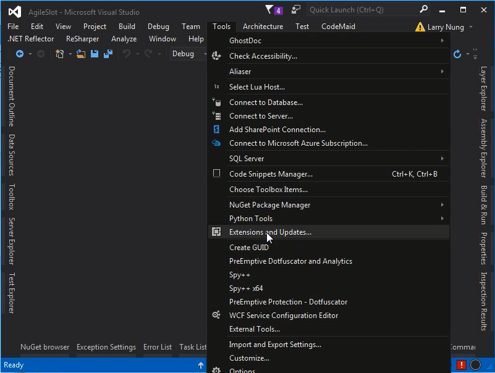Open the New Project dropdown arrow
This screenshot has width=495, height=373.
70,54
